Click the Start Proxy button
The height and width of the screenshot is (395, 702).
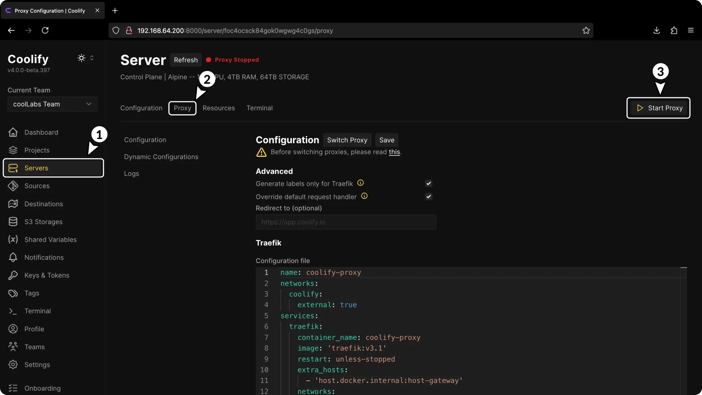click(x=658, y=108)
